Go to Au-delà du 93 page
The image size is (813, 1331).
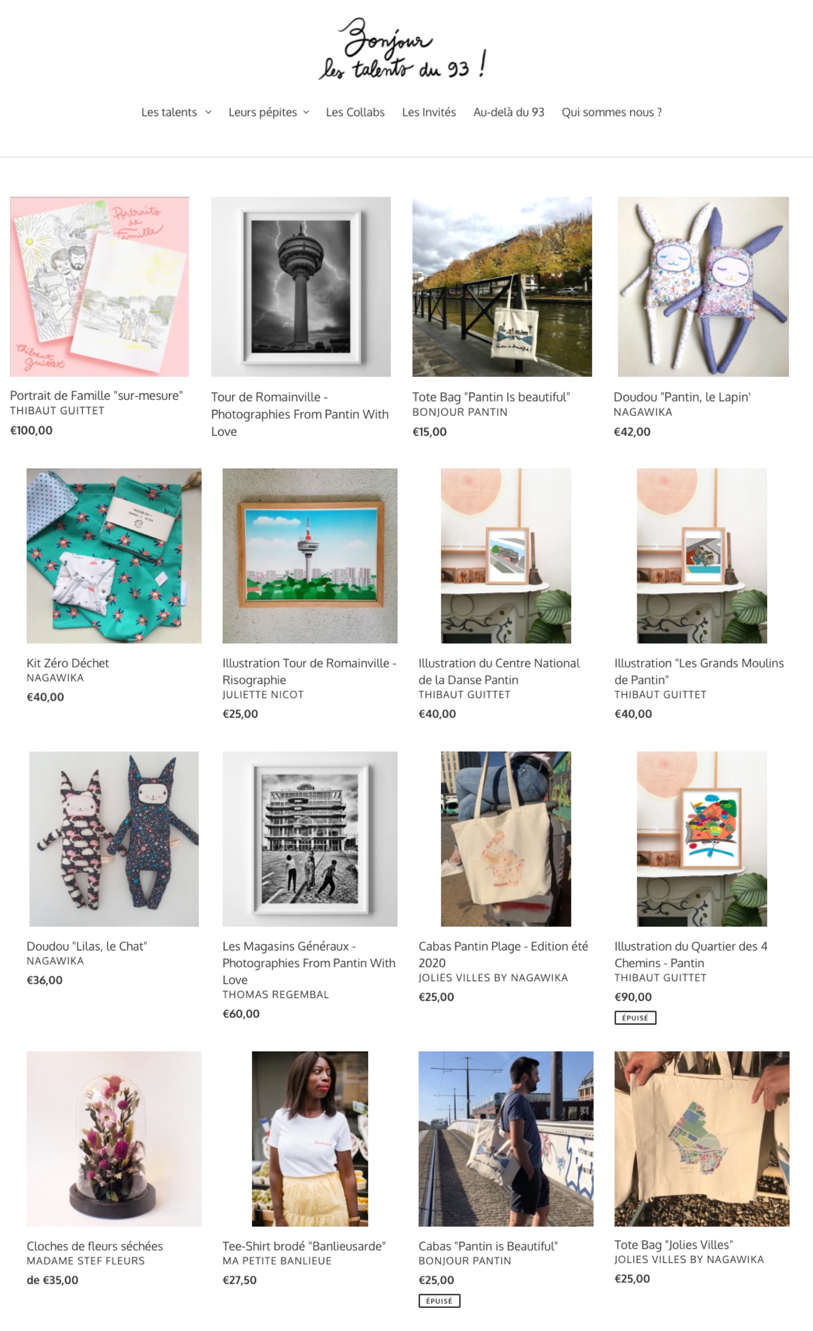click(x=509, y=112)
